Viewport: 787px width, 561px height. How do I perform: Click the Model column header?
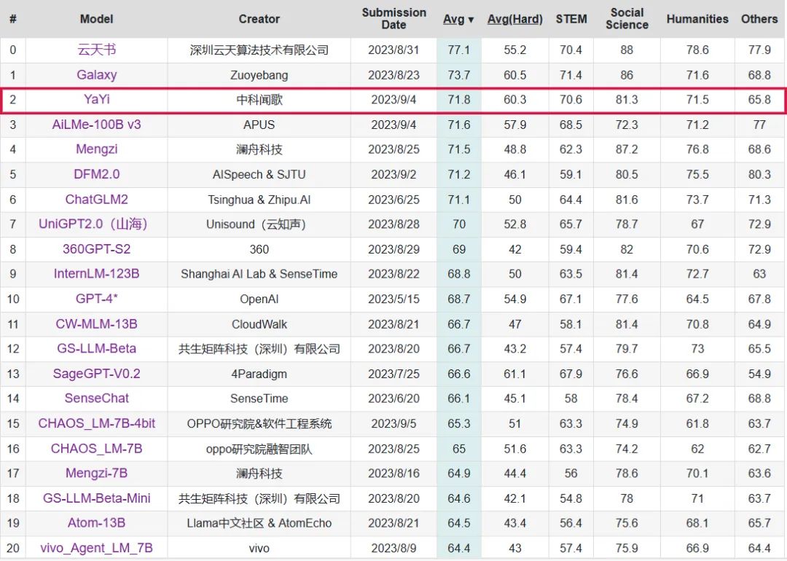pos(96,19)
